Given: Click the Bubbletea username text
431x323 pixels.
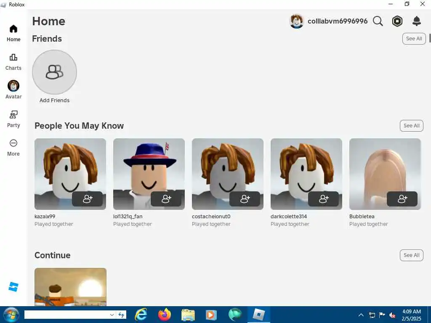Looking at the screenshot, I should (362, 217).
